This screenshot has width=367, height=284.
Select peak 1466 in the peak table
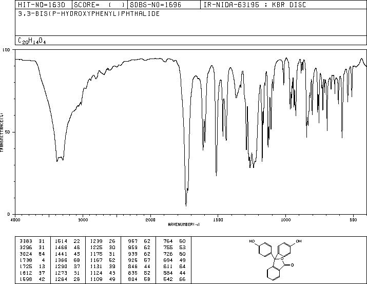click(x=61, y=248)
